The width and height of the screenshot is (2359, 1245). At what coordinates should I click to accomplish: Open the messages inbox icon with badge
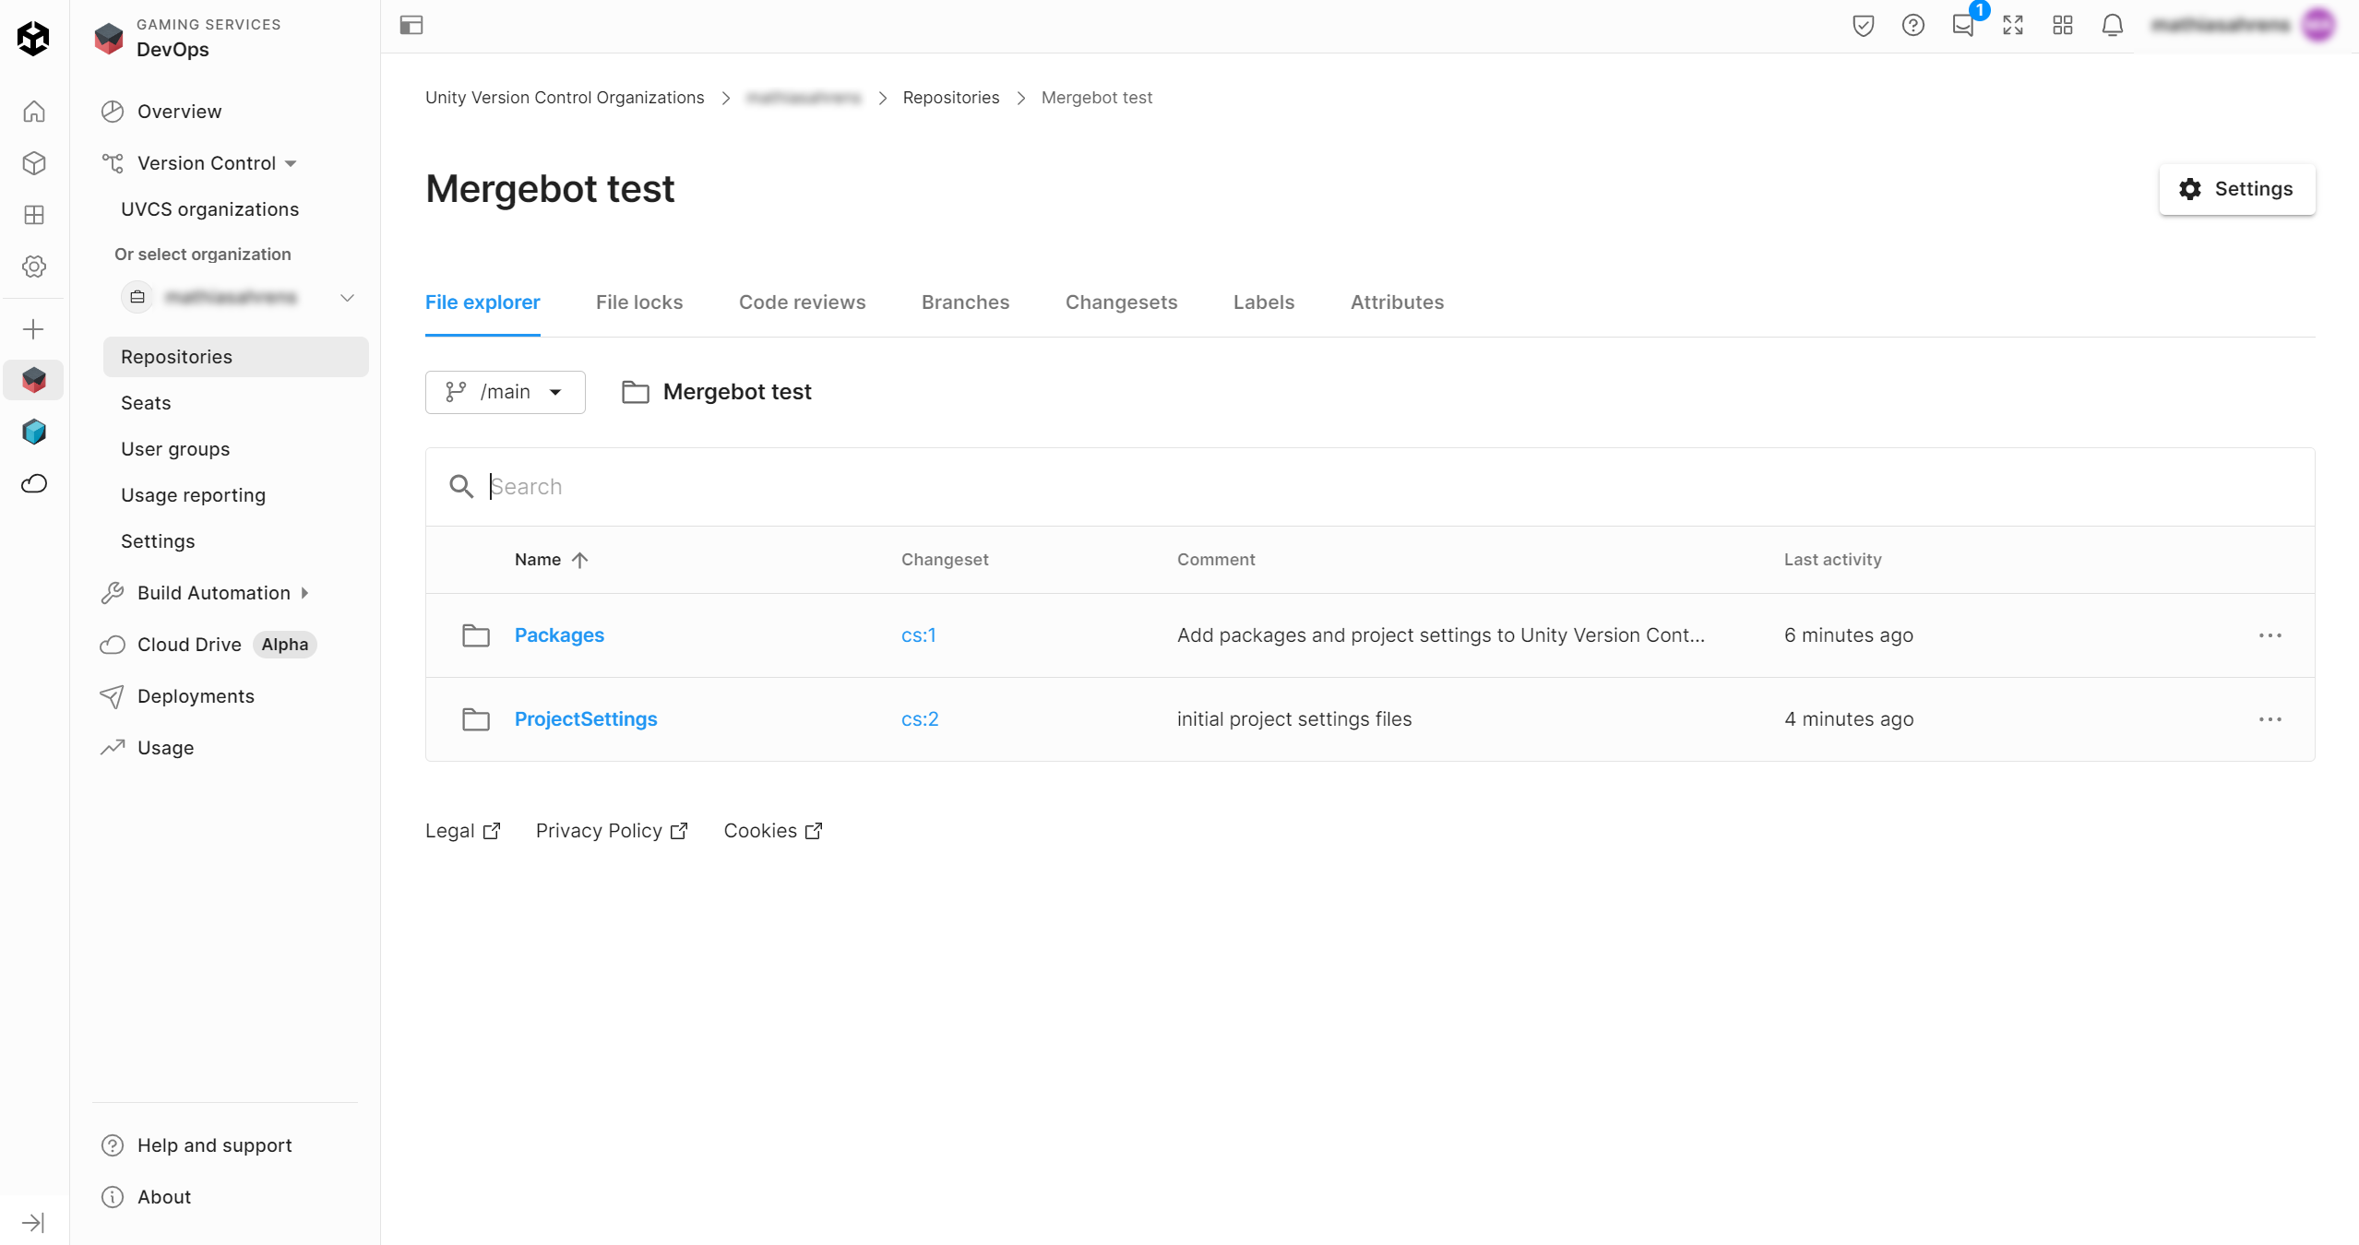tap(1962, 25)
